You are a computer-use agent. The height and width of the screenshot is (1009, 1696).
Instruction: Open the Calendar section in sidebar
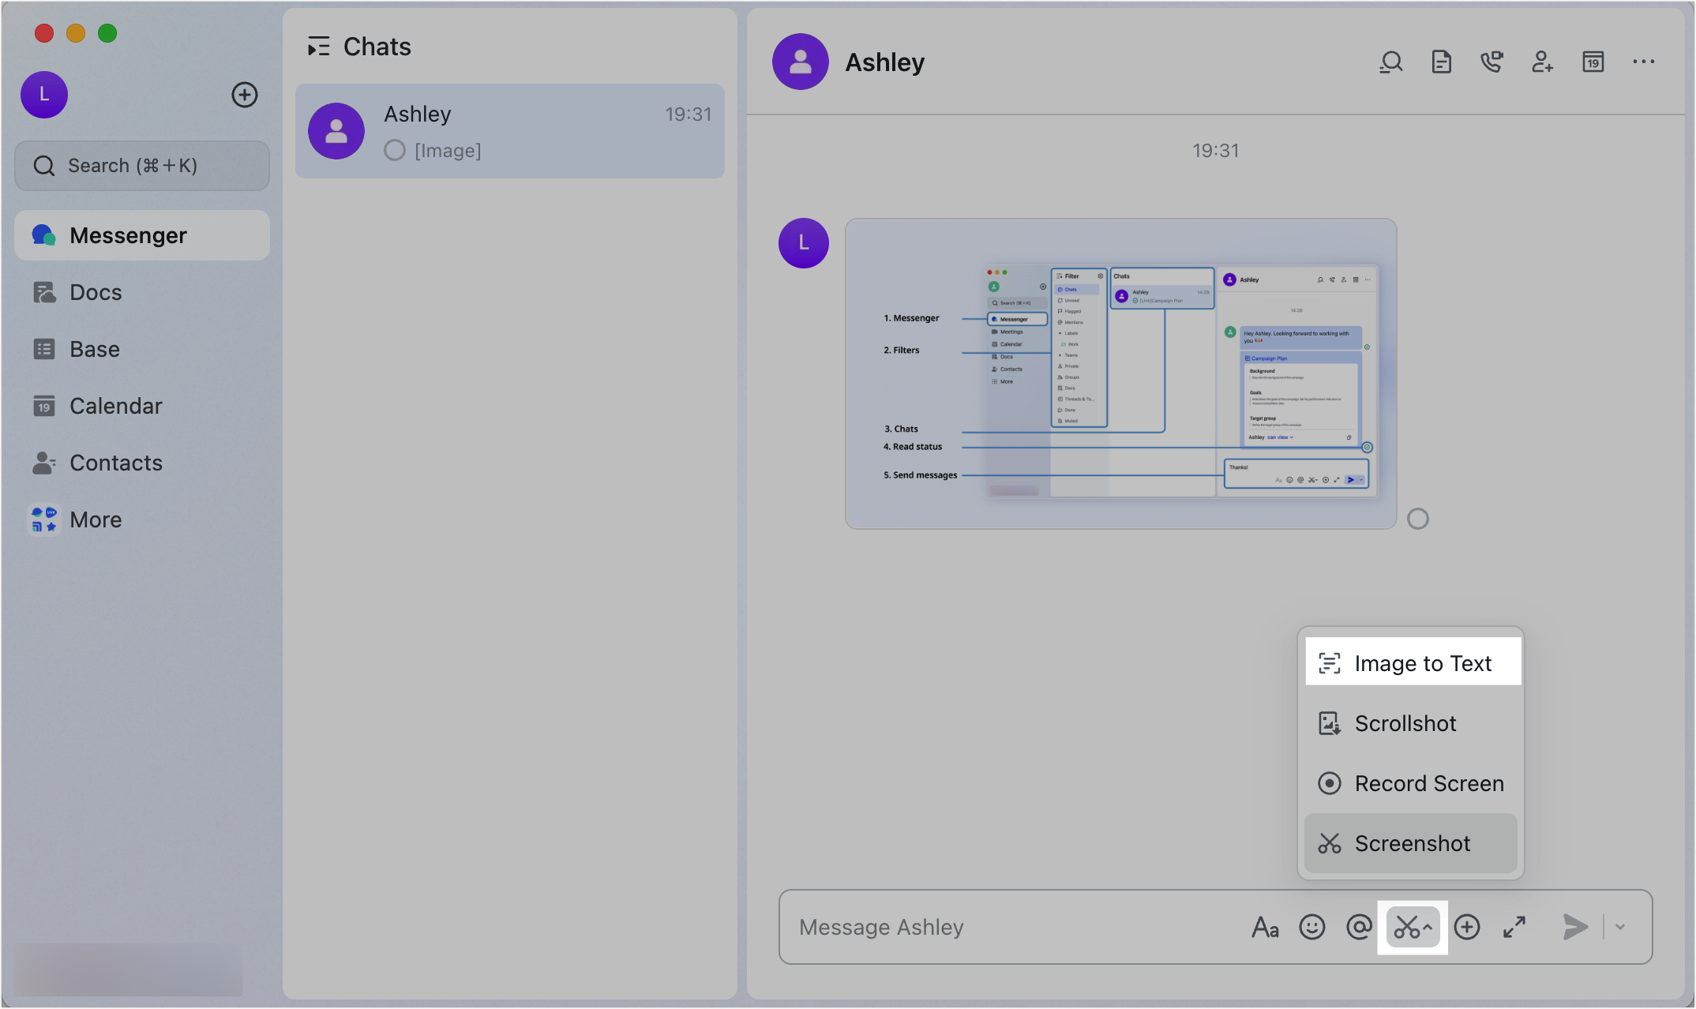coord(115,406)
